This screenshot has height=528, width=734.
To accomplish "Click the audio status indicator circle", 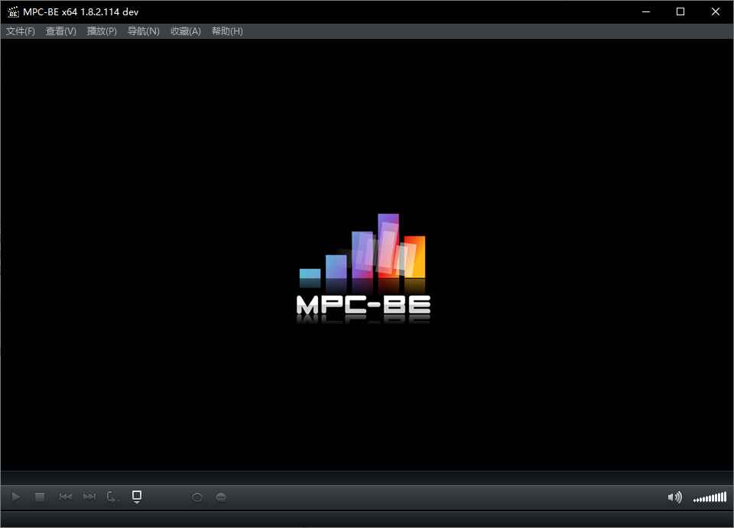I will click(x=197, y=497).
